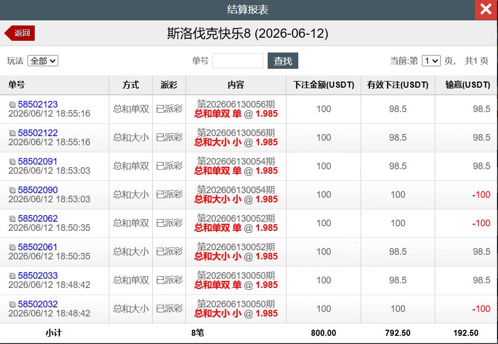Click the 内容 column header
Image resolution: width=498 pixels, height=344 pixels.
pos(235,85)
